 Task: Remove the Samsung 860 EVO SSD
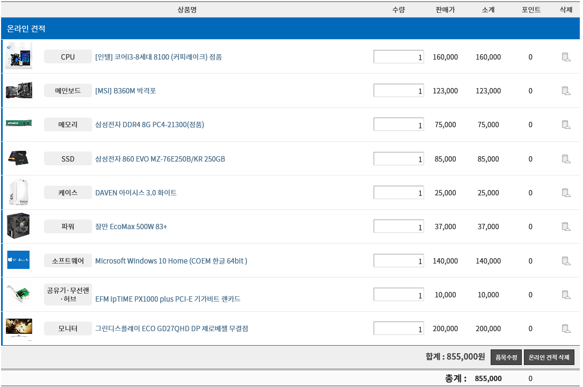coord(565,159)
